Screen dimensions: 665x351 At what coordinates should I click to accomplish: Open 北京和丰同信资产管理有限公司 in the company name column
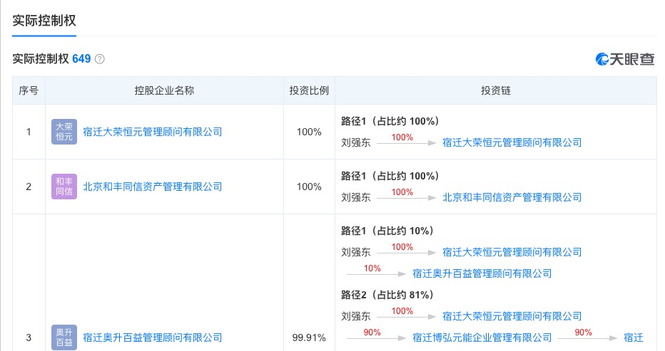coord(153,187)
